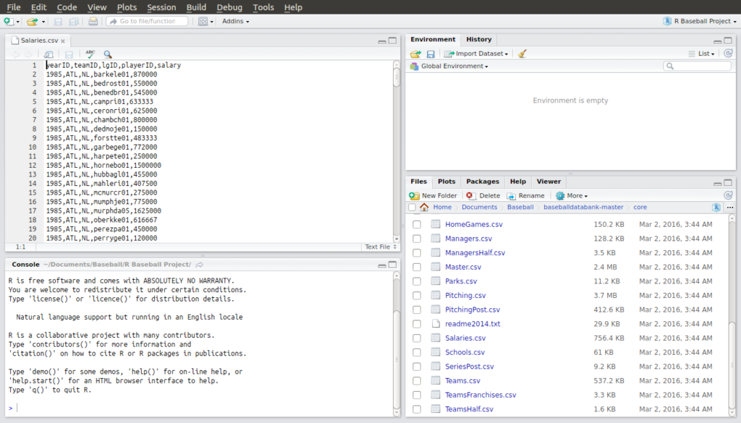Switch to the History tab
This screenshot has width=741, height=423.
(479, 40)
